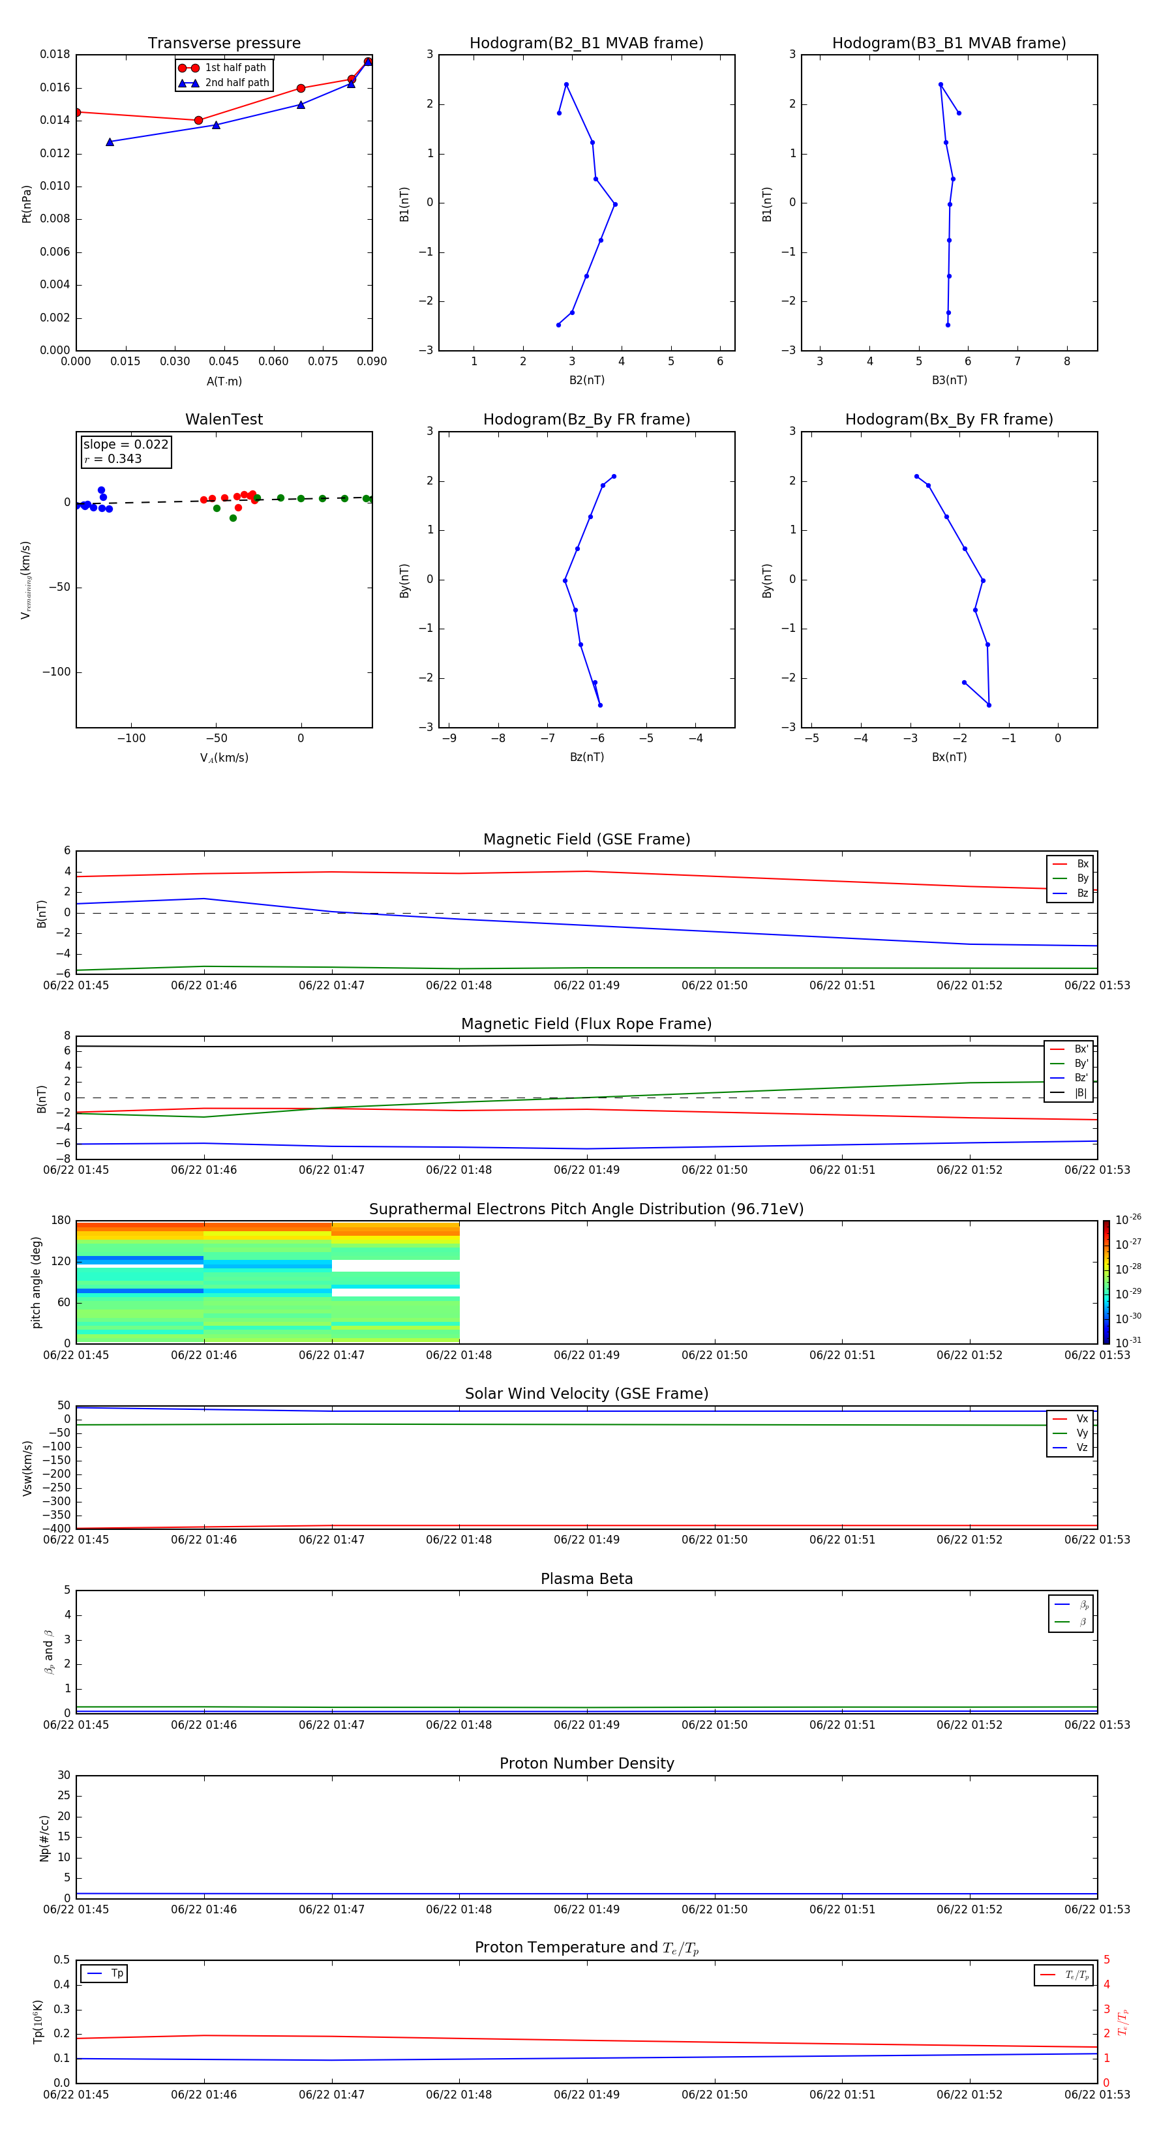Click the "A(T·m)" x-axis label

(x=224, y=381)
